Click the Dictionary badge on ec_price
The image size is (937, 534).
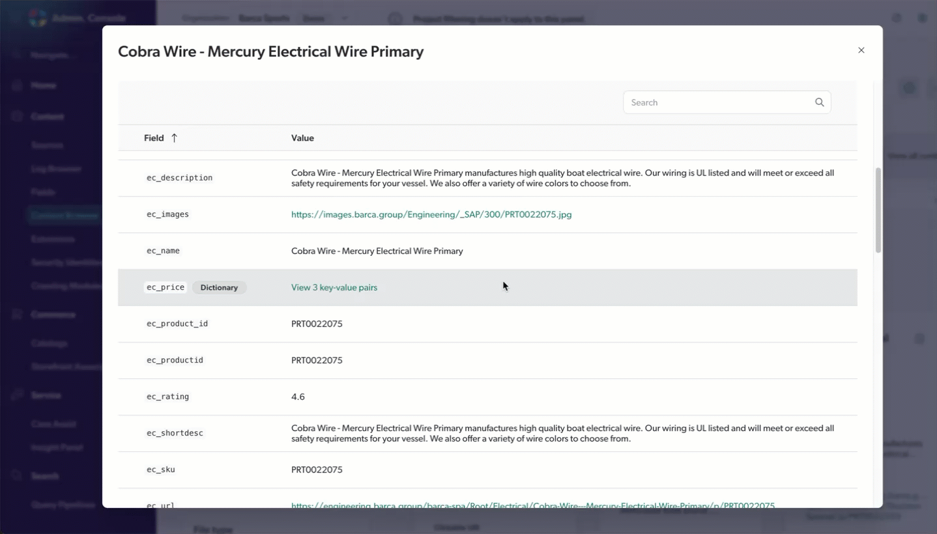[x=219, y=287]
